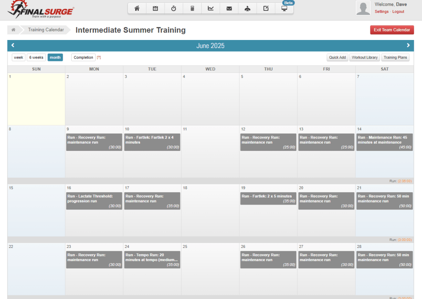Switch calendar to week view

click(19, 58)
